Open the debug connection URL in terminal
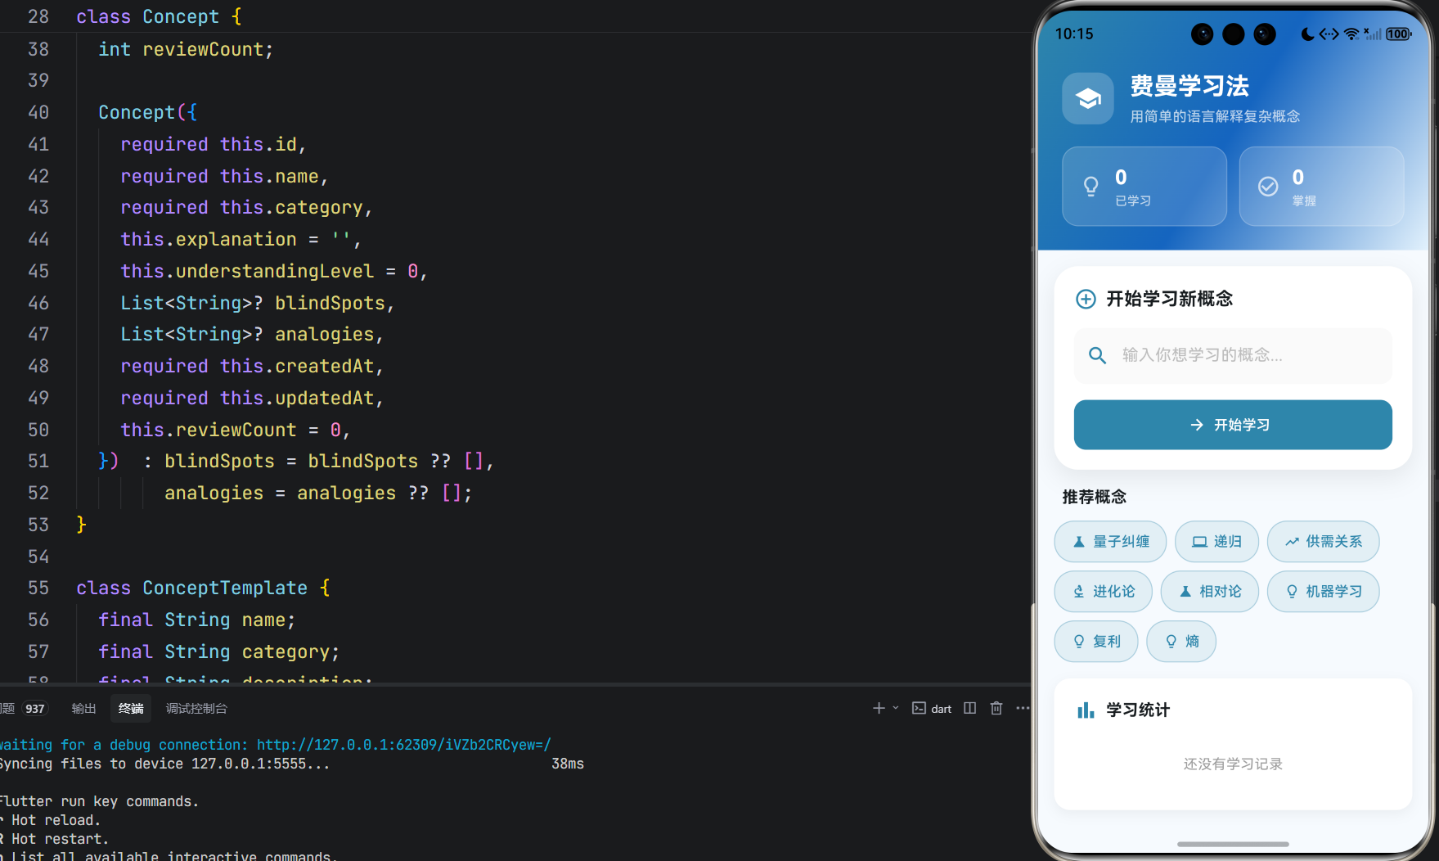 (404, 745)
